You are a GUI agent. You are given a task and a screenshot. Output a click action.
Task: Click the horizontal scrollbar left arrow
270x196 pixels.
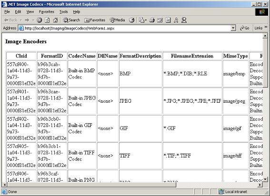(x=5, y=185)
